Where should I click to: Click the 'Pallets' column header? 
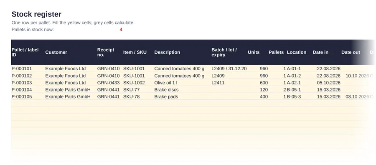pyautogui.click(x=276, y=52)
